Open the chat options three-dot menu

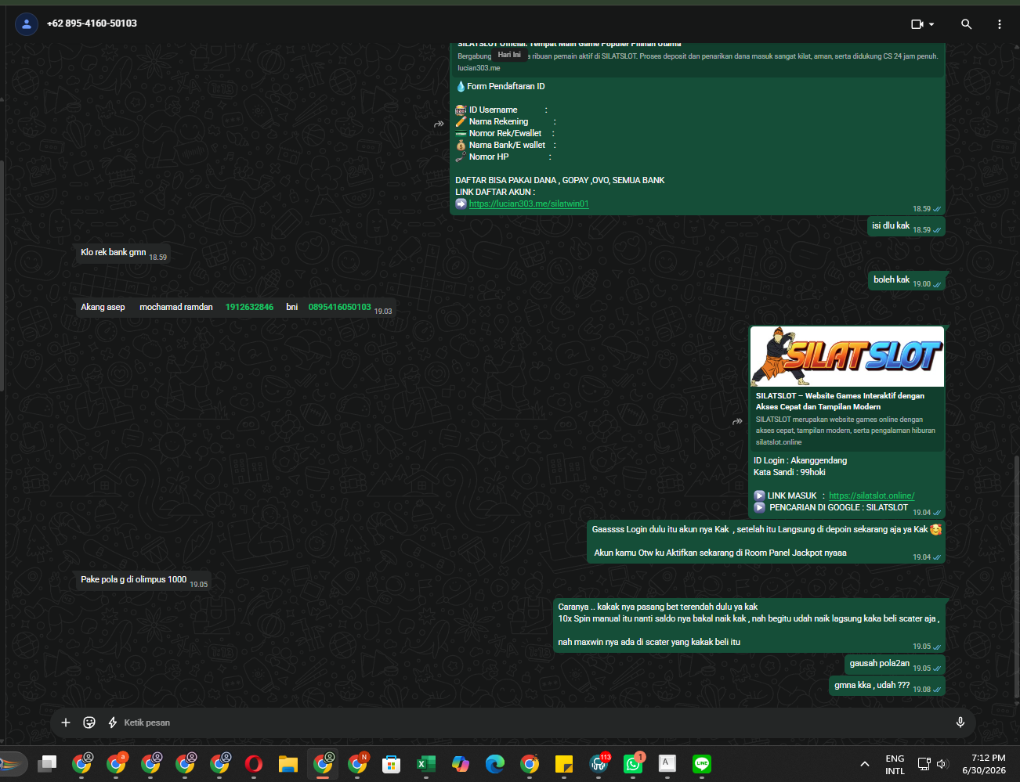[x=1000, y=24]
